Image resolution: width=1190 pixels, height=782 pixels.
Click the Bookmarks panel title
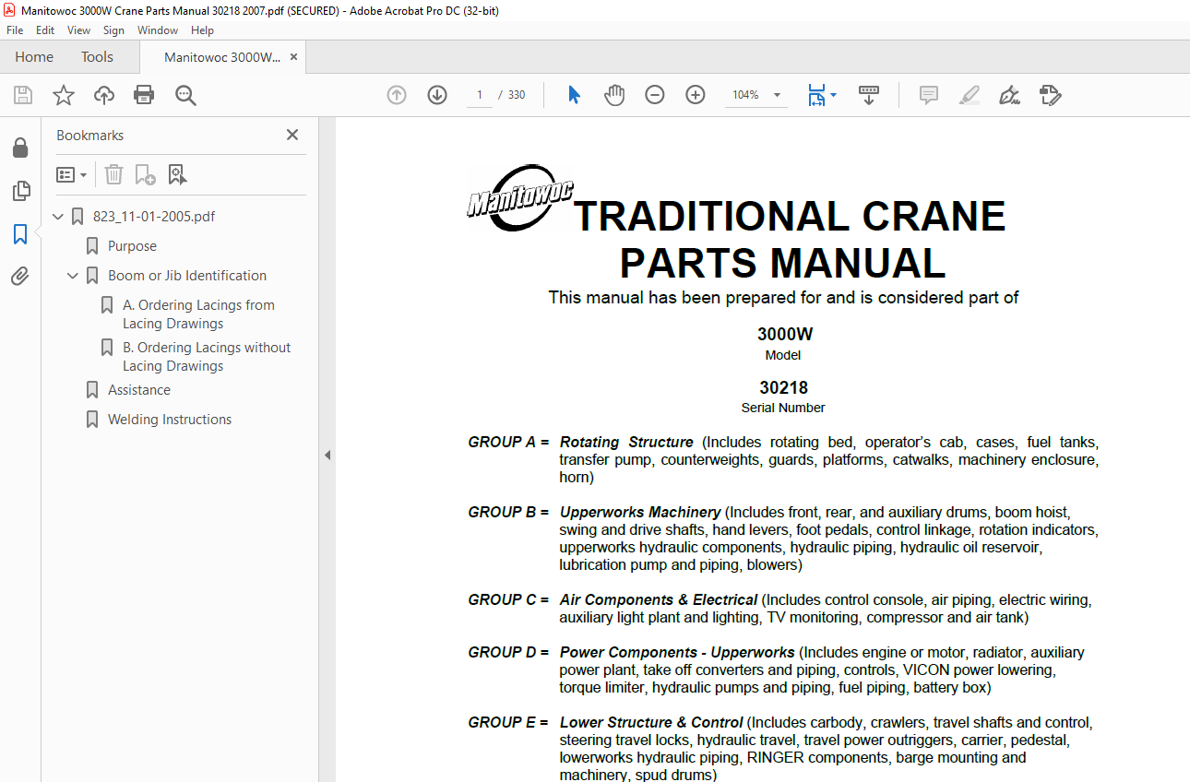tap(90, 136)
